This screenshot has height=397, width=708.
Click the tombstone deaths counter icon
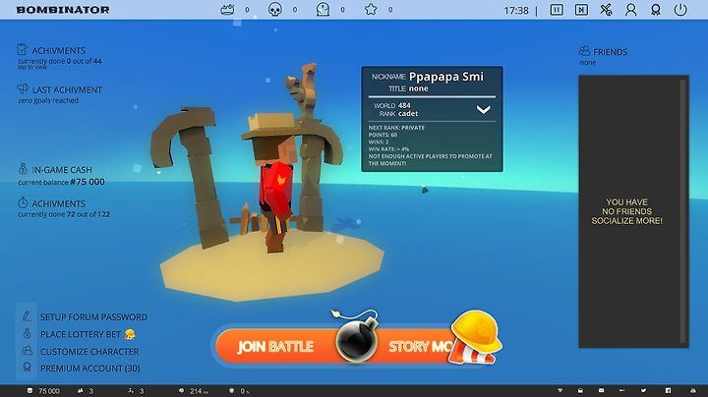coord(323,10)
